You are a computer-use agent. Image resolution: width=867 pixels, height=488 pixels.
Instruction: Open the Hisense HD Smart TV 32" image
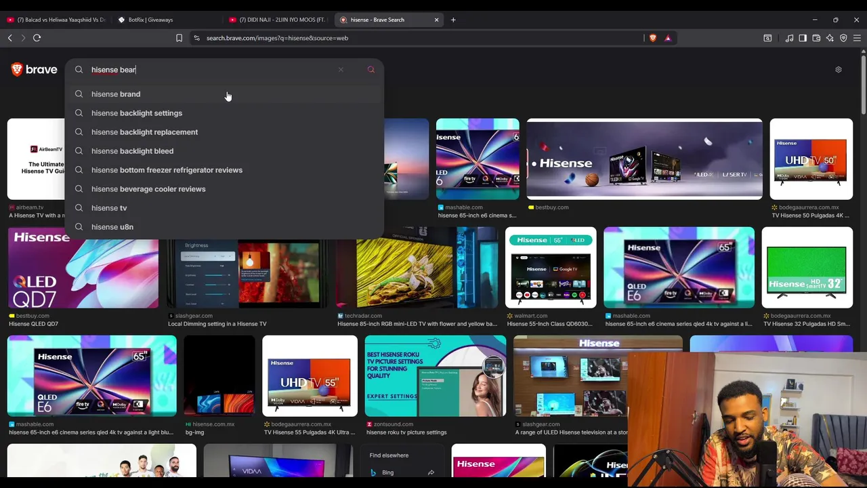coord(807,267)
